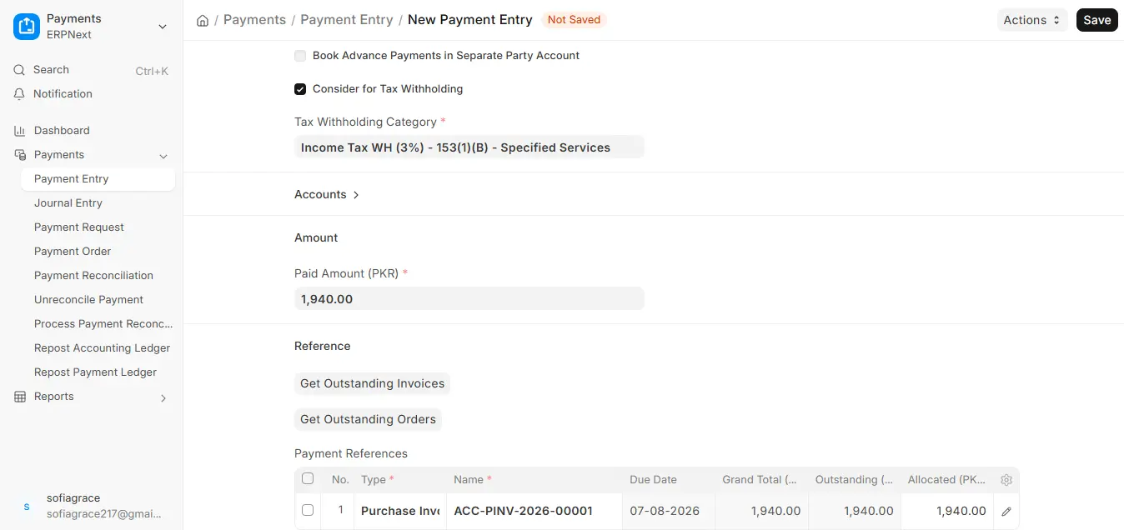
Task: Click the Paid Amount (PKR) field
Action: (x=469, y=299)
